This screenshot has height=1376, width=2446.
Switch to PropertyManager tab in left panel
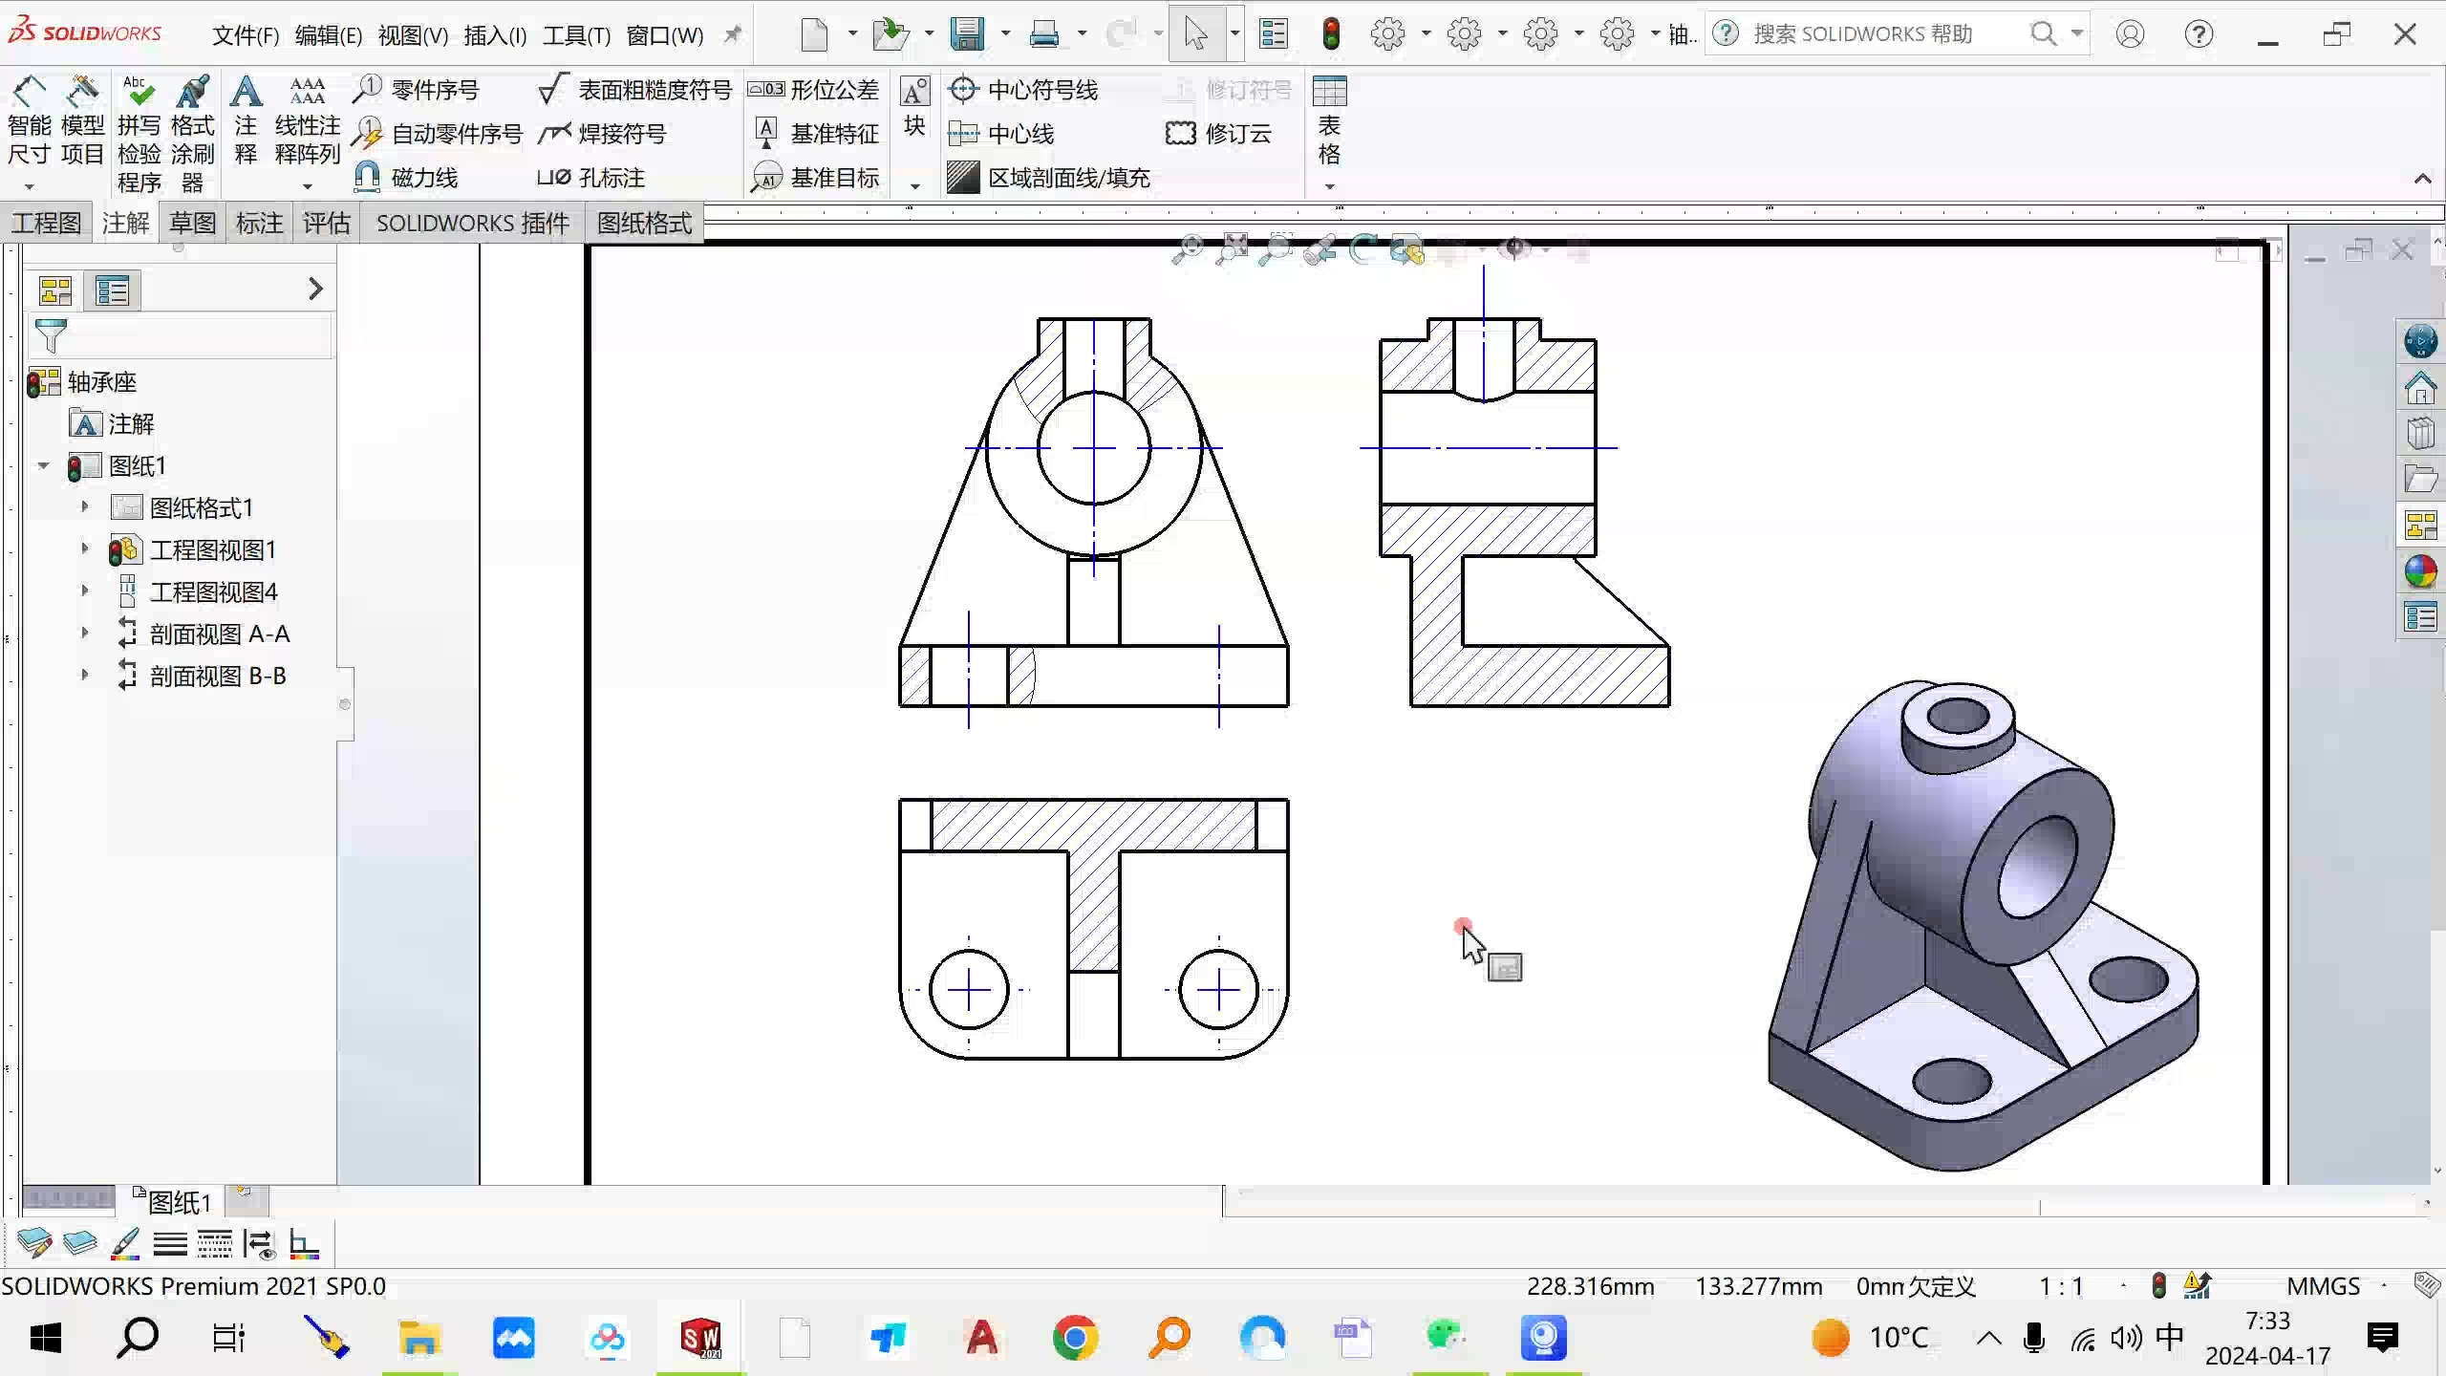click(112, 290)
